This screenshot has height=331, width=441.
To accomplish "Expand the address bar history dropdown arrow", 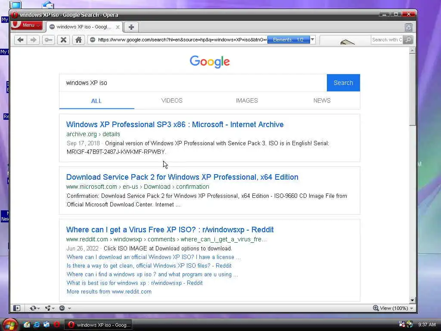I will pyautogui.click(x=313, y=40).
